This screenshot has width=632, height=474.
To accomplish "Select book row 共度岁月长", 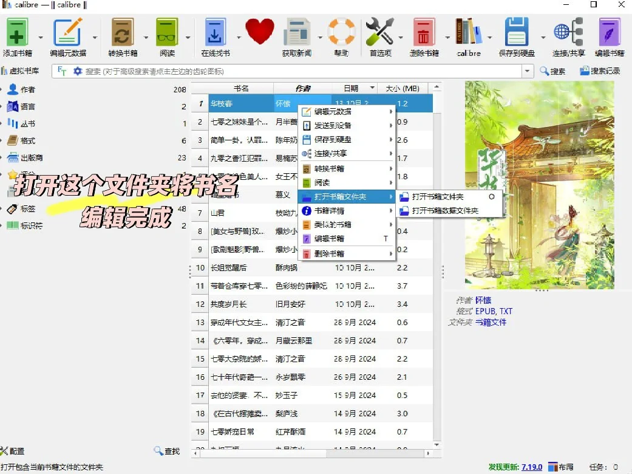I will 312,304.
